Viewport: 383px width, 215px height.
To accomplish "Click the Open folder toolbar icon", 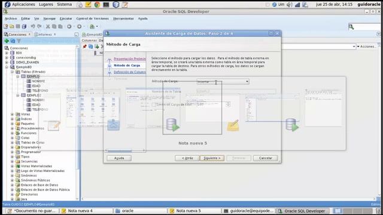I will [x=12, y=26].
